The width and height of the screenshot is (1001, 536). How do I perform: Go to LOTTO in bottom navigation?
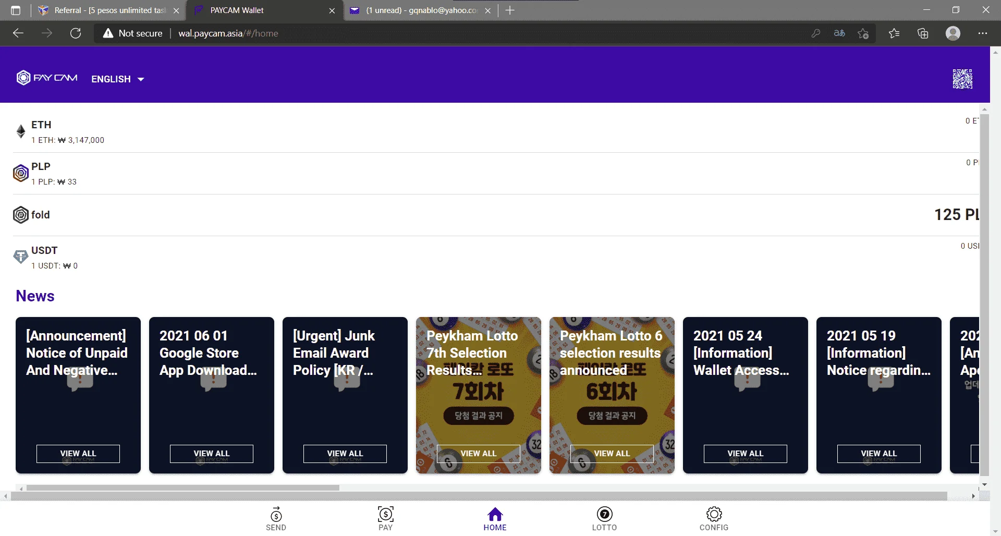[604, 519]
